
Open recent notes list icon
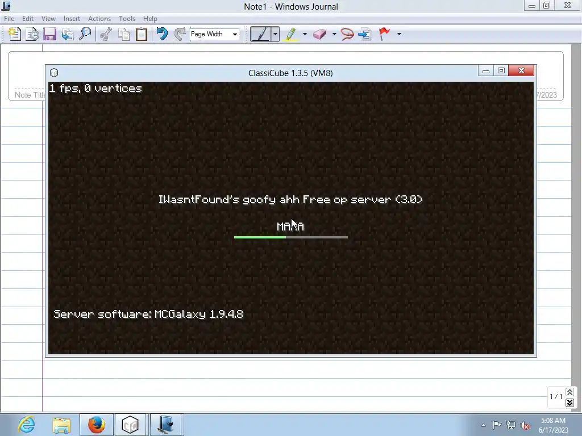point(32,34)
